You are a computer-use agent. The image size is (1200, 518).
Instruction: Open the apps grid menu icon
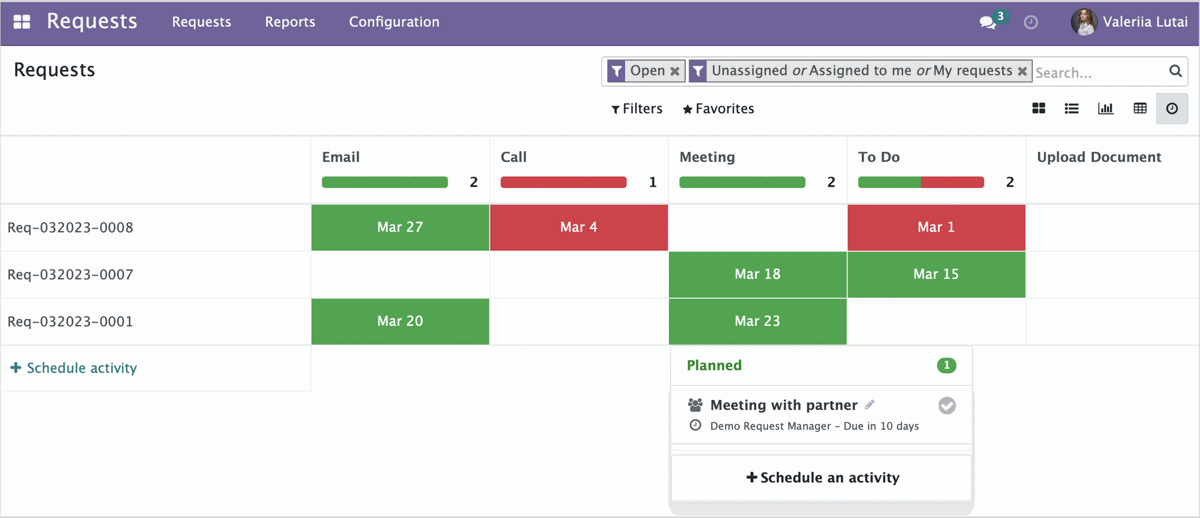coord(22,22)
